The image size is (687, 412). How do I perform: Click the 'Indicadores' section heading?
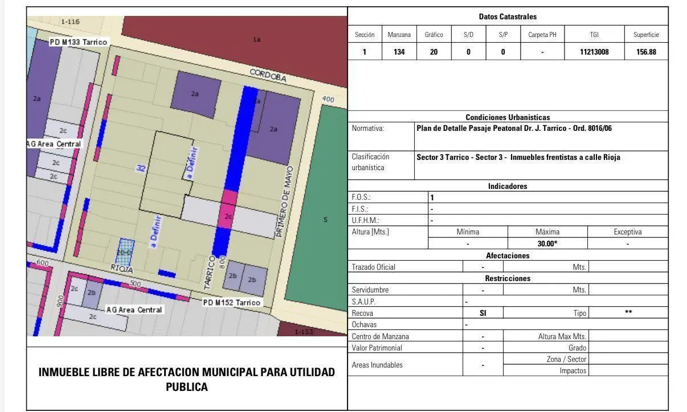point(508,186)
